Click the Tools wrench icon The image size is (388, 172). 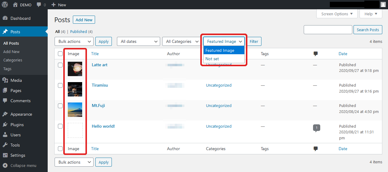click(x=5, y=145)
